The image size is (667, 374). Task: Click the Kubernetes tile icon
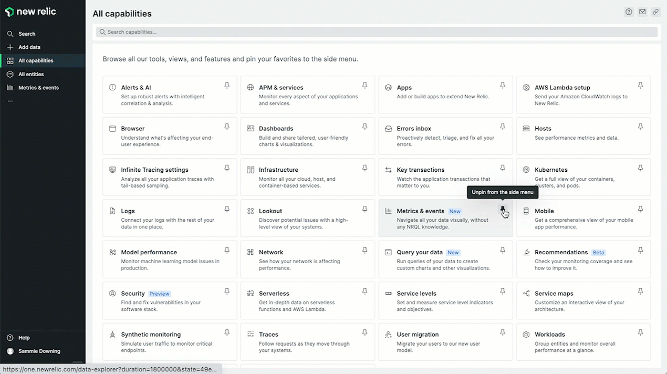point(526,170)
